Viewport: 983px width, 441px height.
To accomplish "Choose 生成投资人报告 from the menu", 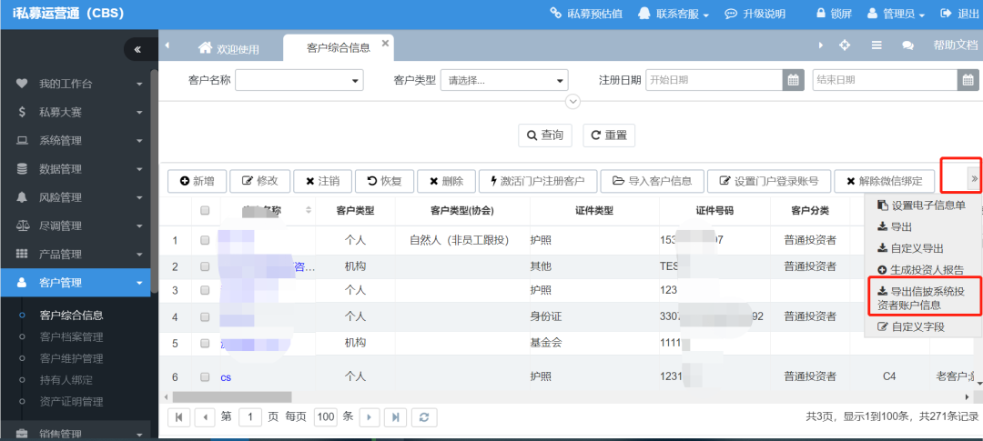I will [921, 269].
